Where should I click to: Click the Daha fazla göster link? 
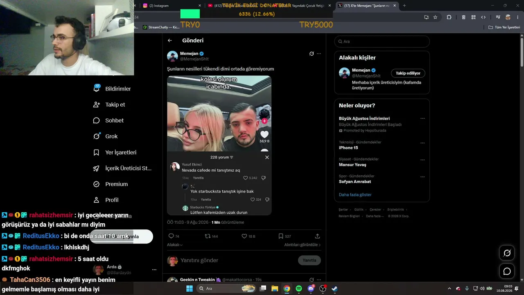coord(355,195)
